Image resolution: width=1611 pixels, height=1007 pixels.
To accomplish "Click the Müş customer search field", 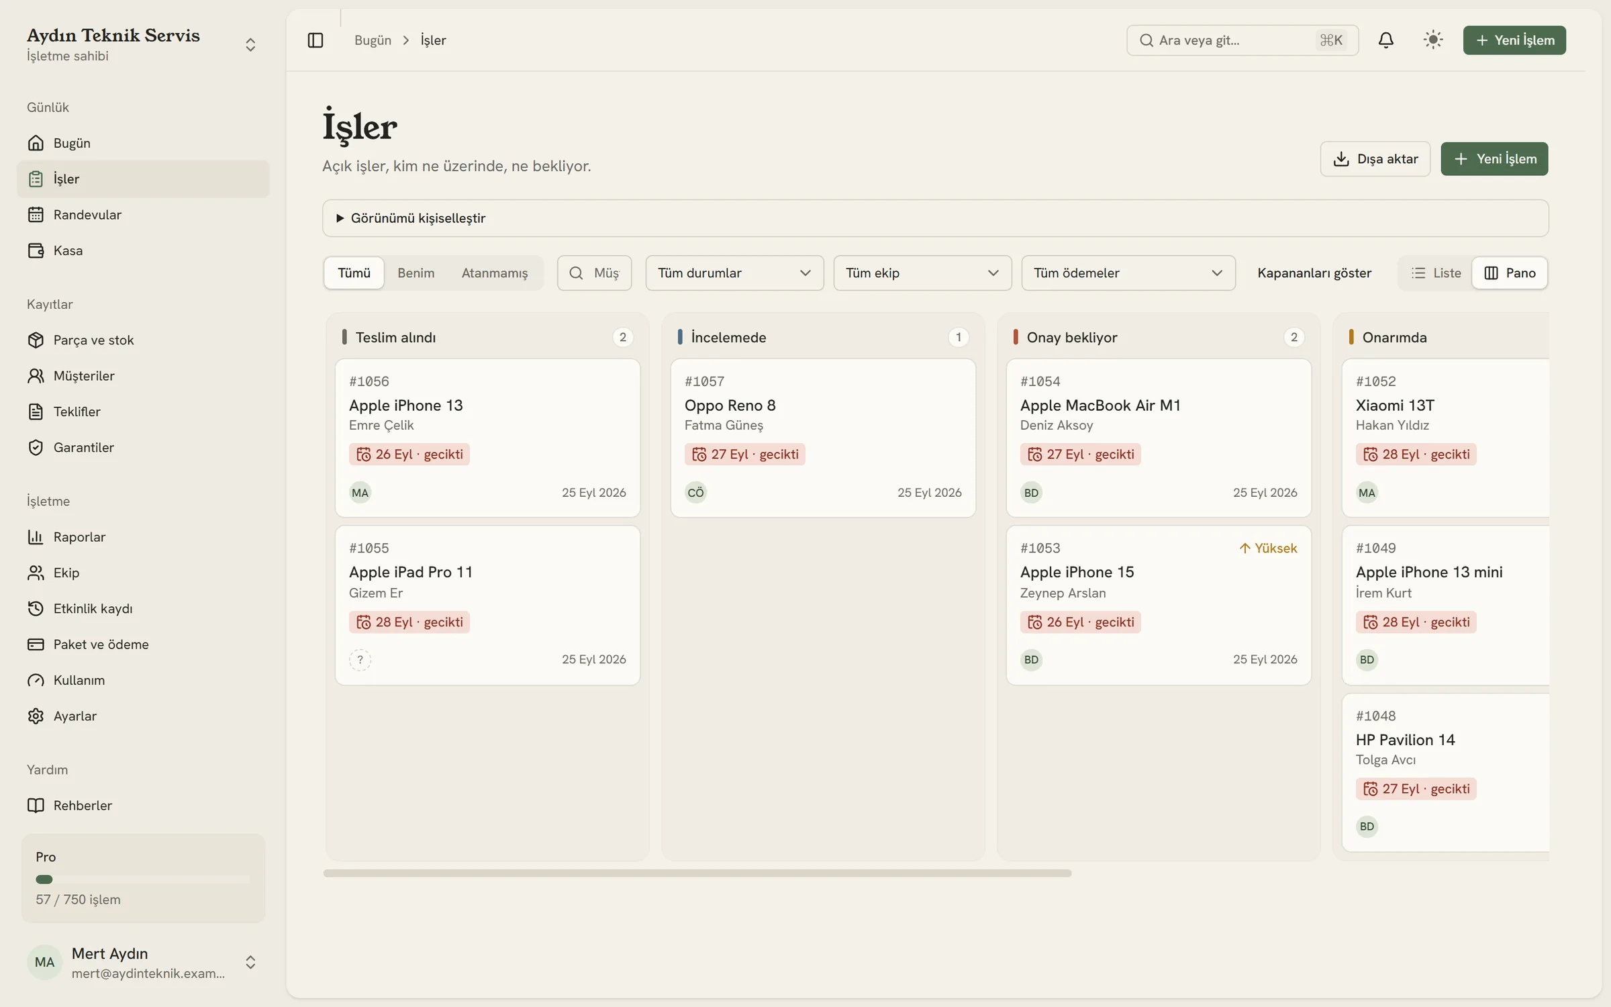I will click(594, 273).
